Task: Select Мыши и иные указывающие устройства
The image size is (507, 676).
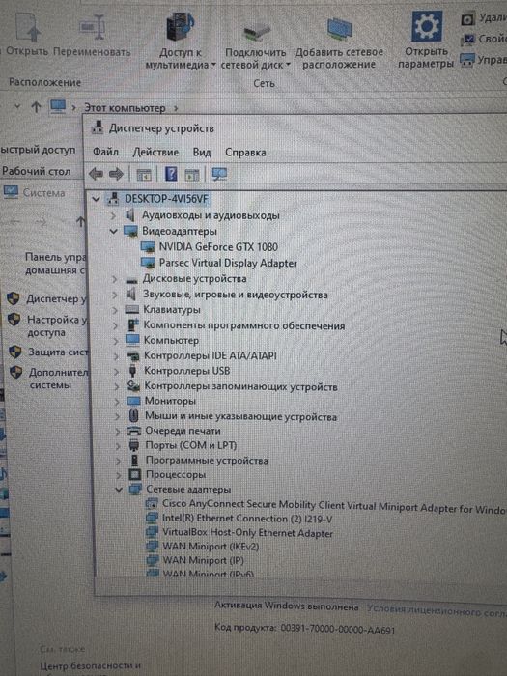Action: (x=240, y=416)
